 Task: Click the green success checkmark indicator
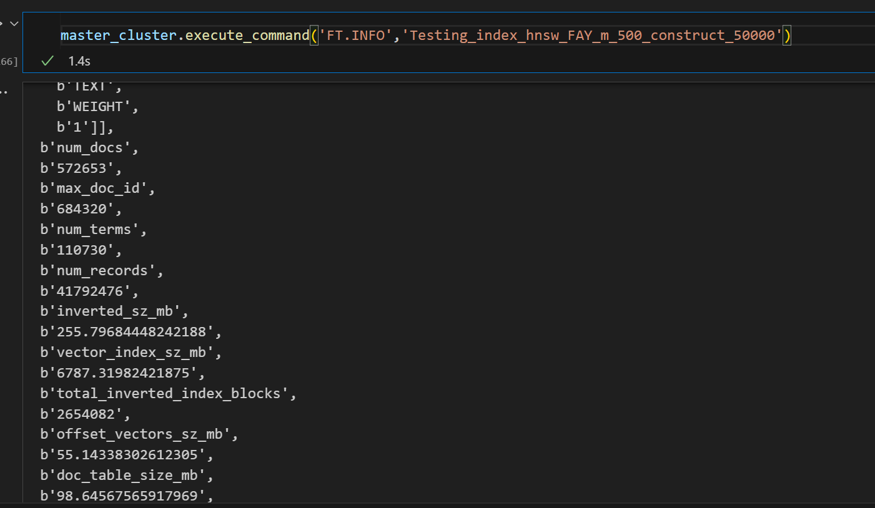47,61
